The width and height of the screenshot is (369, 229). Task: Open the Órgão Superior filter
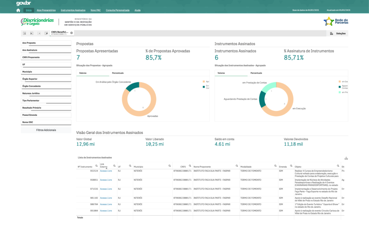(x=46, y=79)
